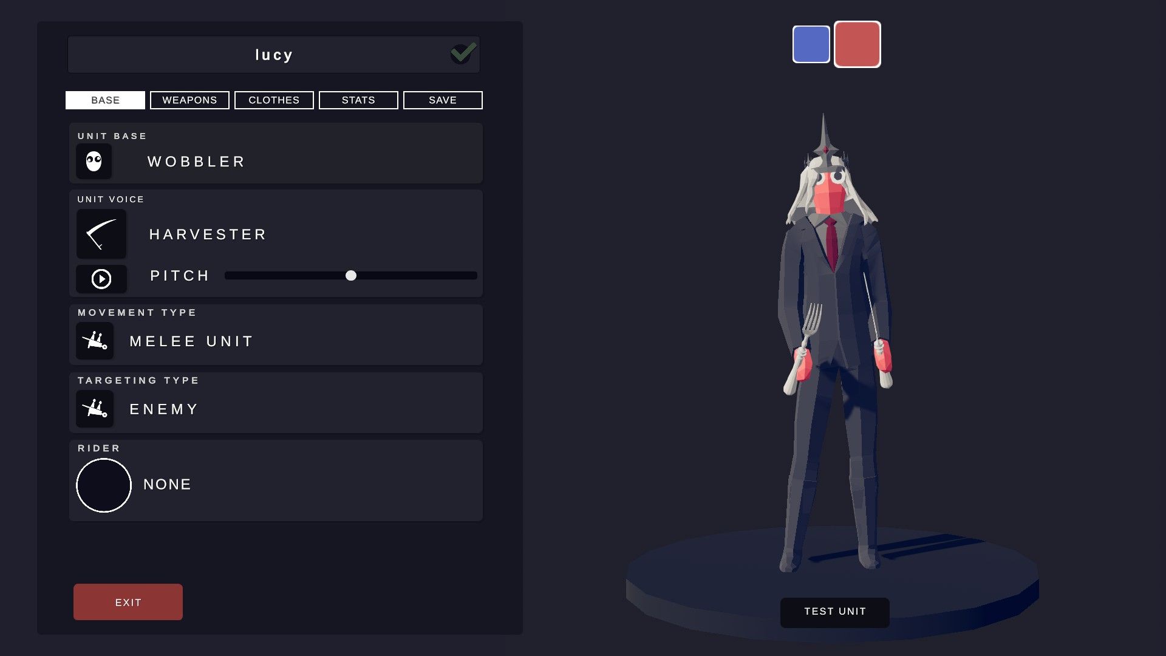
Task: Select the red team color swatch
Action: pyautogui.click(x=857, y=44)
